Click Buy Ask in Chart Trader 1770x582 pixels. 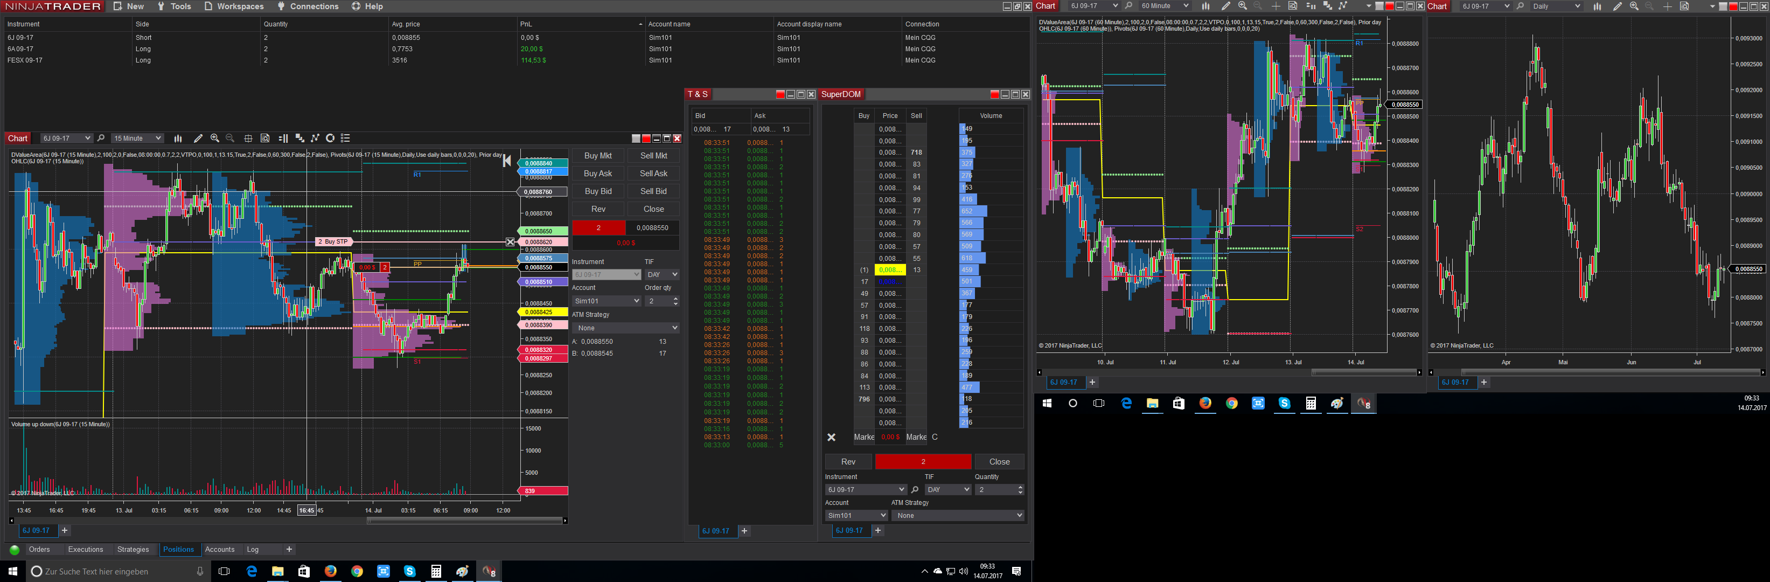point(598,174)
